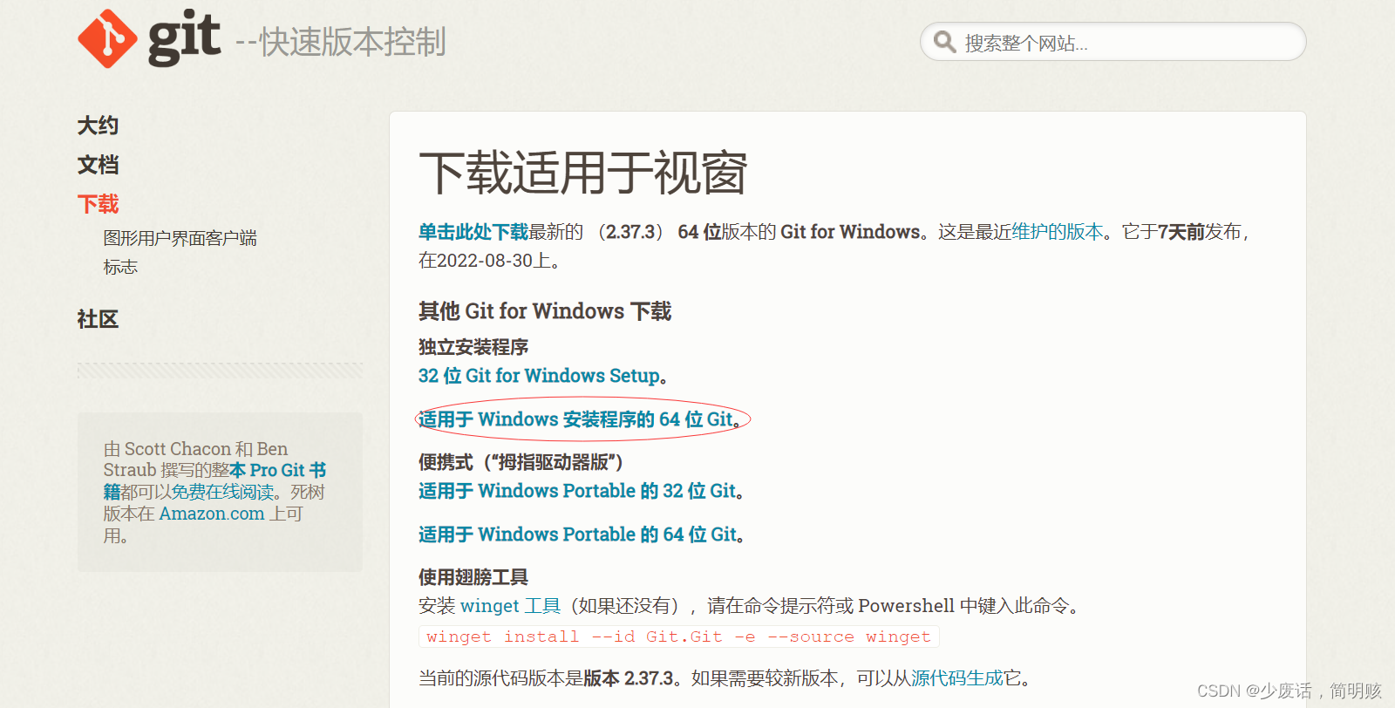
Task: Click the 下载适用于视窗 page heading
Action: click(583, 173)
